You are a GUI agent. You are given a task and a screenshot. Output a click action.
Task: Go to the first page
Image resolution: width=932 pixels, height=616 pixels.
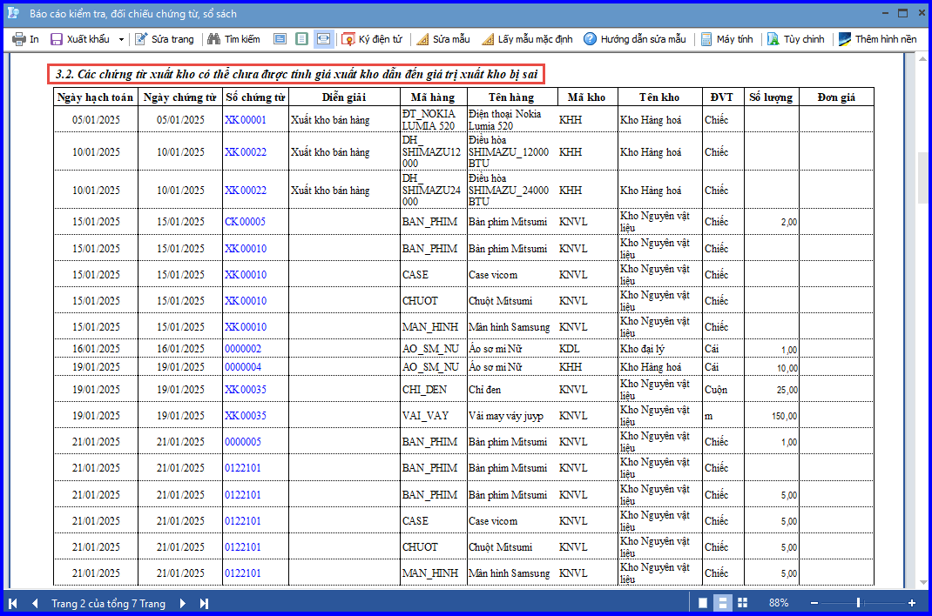[x=12, y=604]
